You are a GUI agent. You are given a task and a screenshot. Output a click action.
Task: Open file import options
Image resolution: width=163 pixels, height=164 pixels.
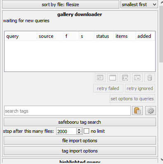coord(80,141)
